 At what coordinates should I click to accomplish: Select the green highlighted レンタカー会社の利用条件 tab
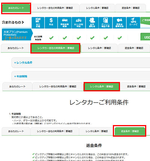pyautogui.click(x=55, y=48)
